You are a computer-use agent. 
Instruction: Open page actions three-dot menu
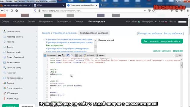coord(145,11)
